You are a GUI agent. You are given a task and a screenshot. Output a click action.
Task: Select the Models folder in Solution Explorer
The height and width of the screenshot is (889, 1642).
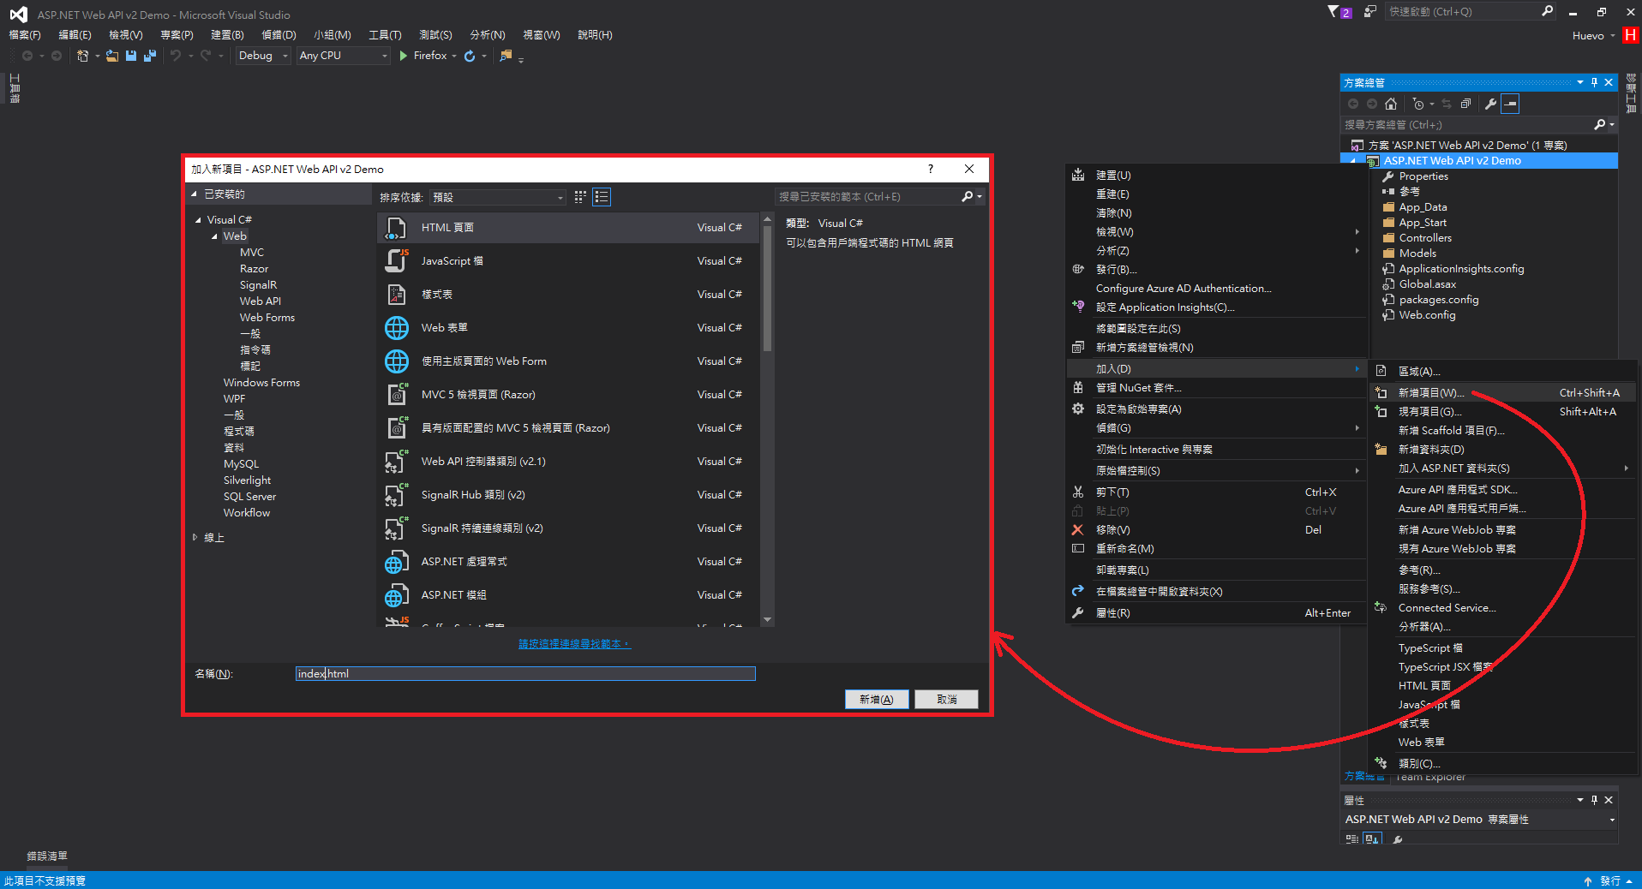click(x=1417, y=254)
